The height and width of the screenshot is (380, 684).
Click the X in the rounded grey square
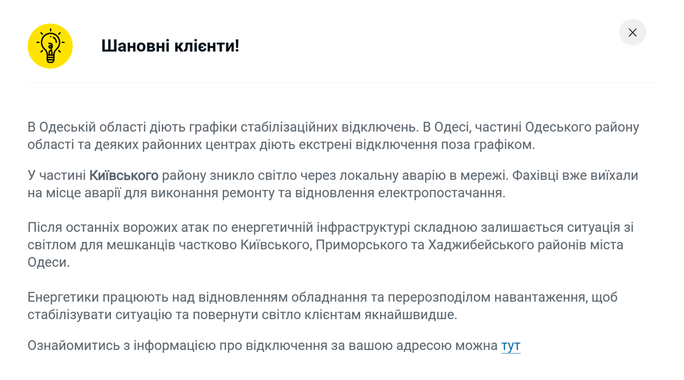pos(632,32)
